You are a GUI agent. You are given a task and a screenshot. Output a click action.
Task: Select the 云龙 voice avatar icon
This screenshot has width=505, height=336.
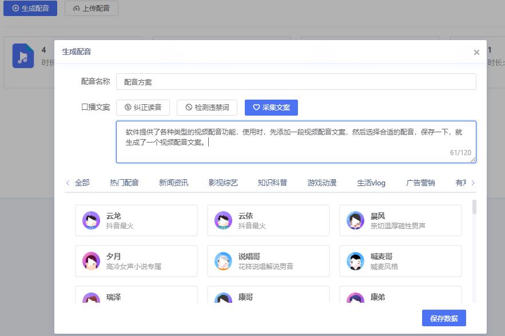[x=91, y=220]
